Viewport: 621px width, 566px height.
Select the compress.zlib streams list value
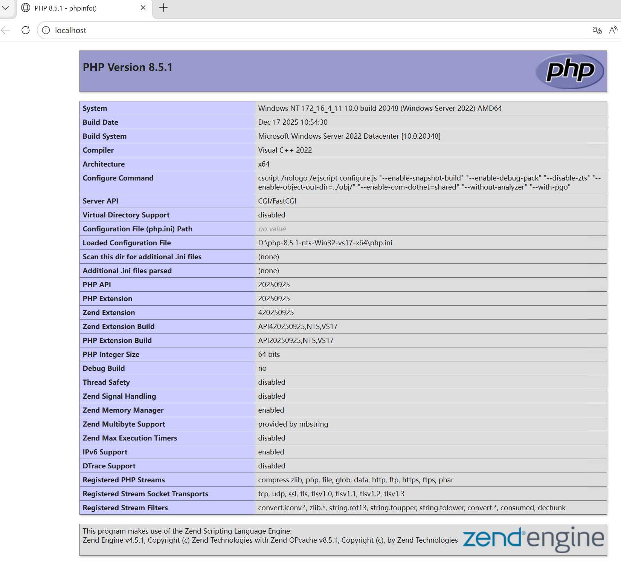point(356,480)
